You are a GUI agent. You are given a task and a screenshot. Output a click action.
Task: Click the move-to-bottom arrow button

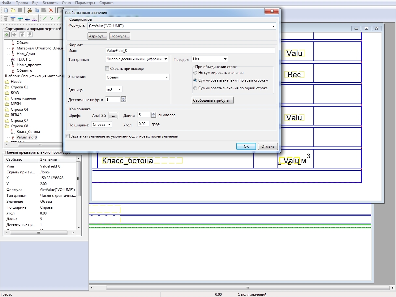[x=30, y=35]
